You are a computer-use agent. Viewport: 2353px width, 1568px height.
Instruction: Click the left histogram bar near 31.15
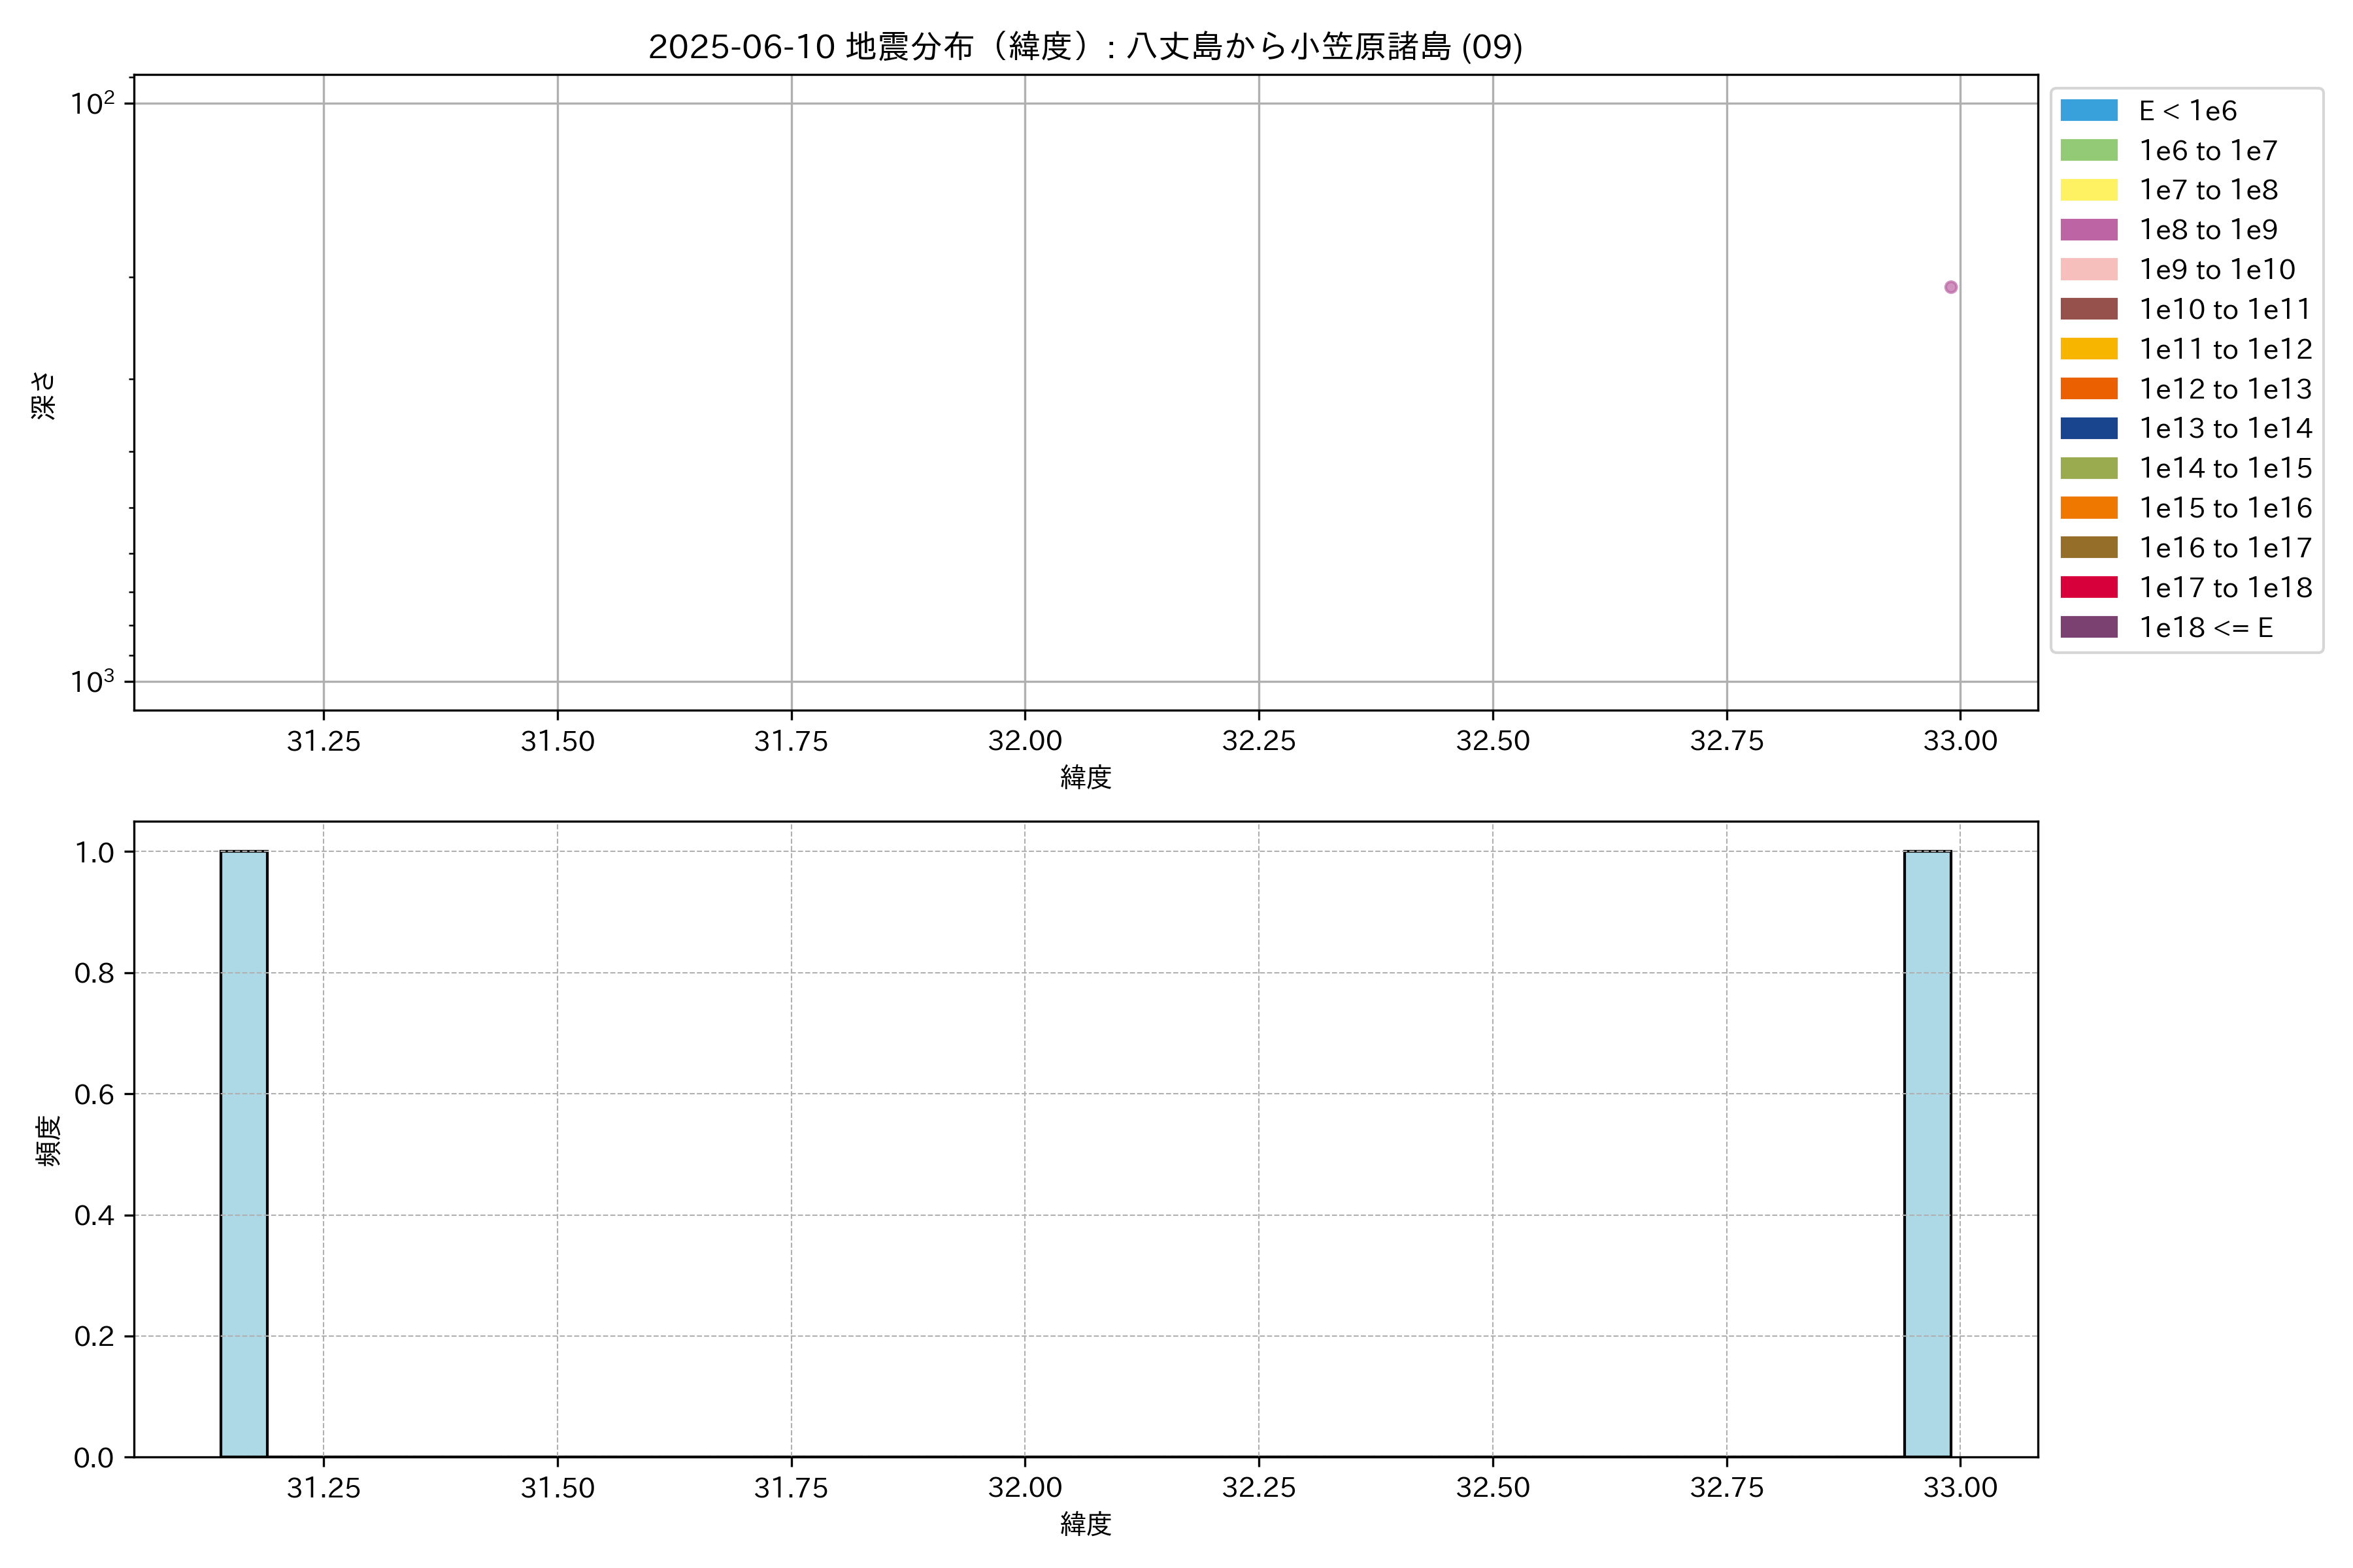[244, 1153]
